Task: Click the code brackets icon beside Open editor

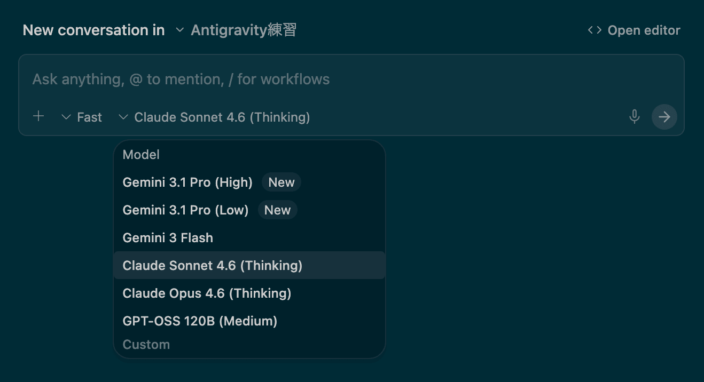Action: (595, 30)
